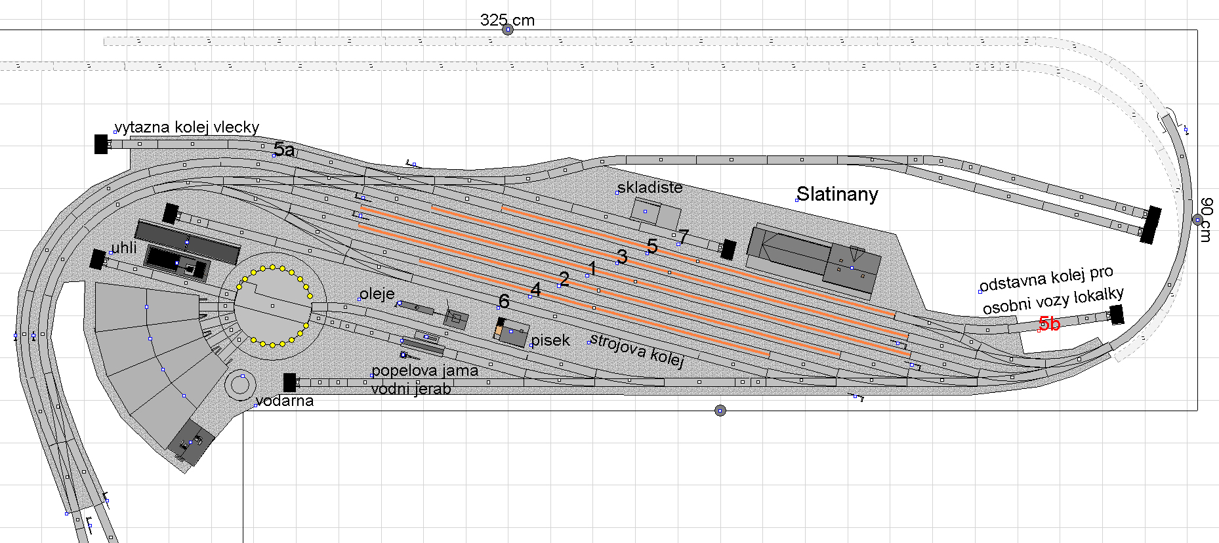Click the red 5b track label
The height and width of the screenshot is (543, 1219).
tap(1049, 324)
